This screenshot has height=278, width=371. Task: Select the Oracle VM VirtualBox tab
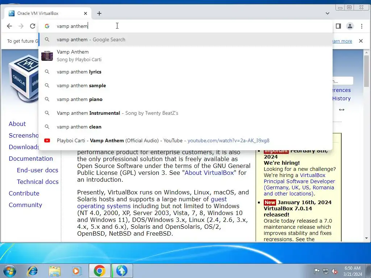click(x=48, y=13)
